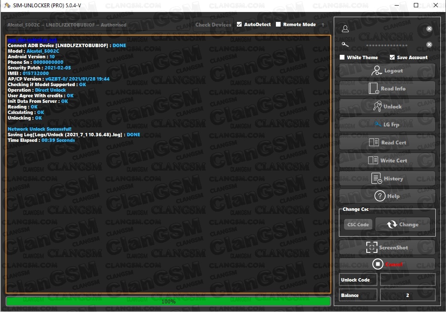Viewport: 446px width, 312px height.
Task: Open the blue link at top of log
Action: coord(32,40)
